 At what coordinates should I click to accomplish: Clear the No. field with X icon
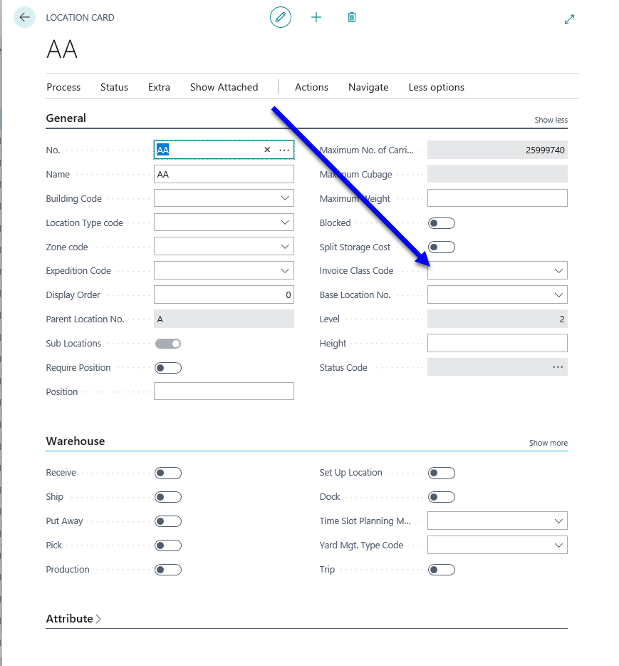click(x=267, y=150)
